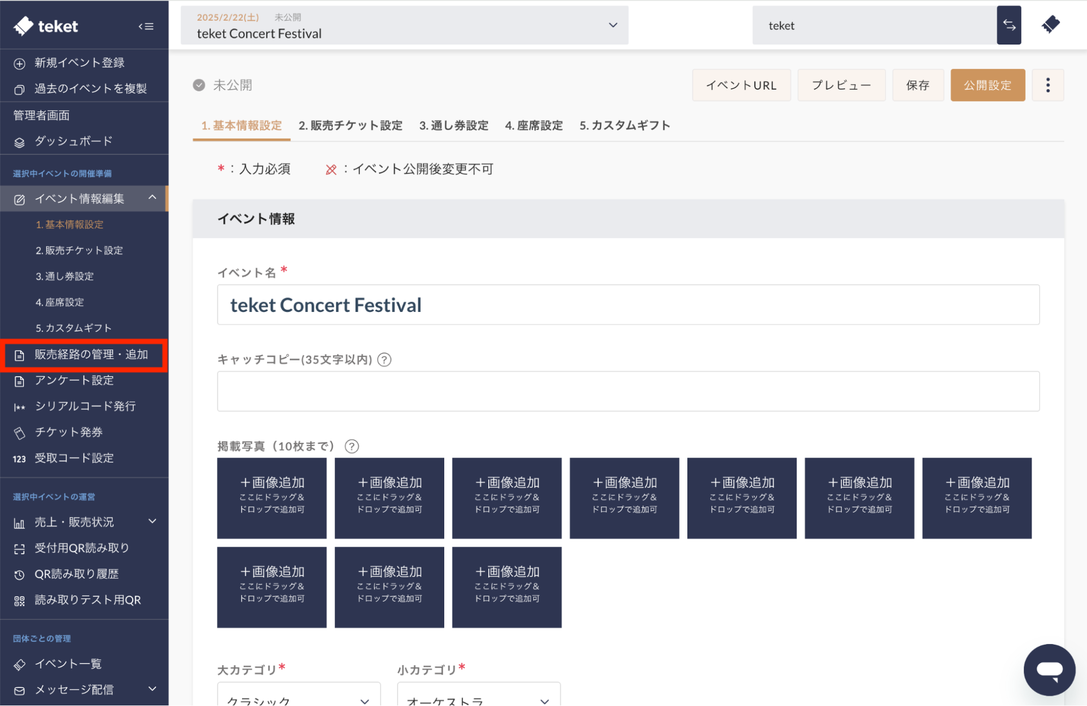The height and width of the screenshot is (706, 1087).
Task: Click the teket organization field at top
Action: (874, 25)
